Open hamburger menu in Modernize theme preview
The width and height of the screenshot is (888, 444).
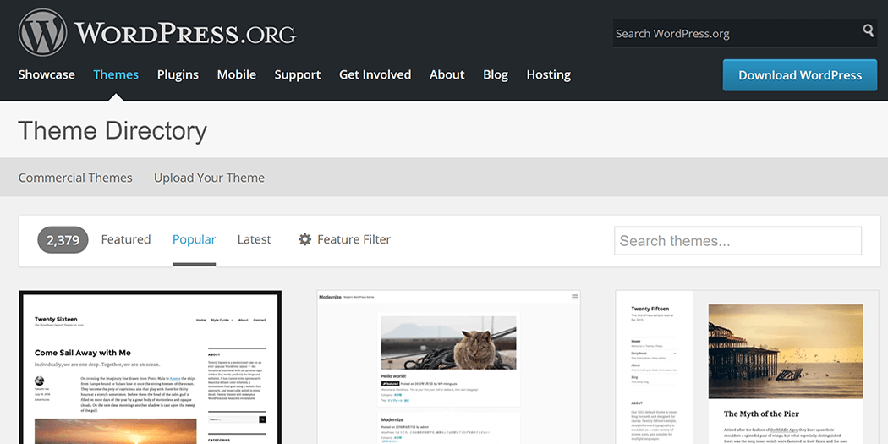click(575, 298)
